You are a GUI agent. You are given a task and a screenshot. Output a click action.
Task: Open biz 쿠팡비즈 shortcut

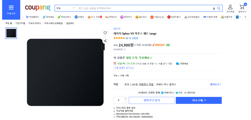[x=111, y=17]
